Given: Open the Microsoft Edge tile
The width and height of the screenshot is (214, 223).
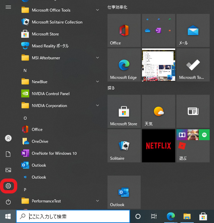Looking at the screenshot, I should point(124,65).
